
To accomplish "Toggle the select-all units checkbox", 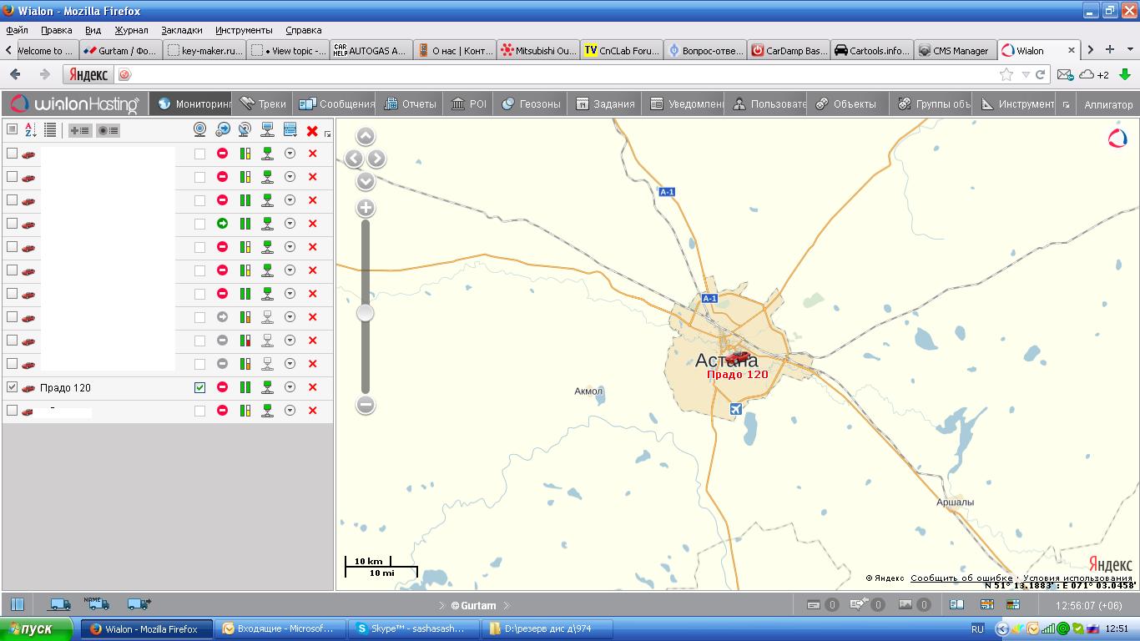I will pos(12,129).
